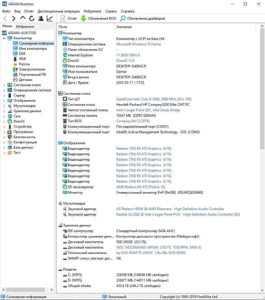This screenshot has height=300, width=265.
Task: Expand the Операционная система tree node
Action: tap(4, 90)
